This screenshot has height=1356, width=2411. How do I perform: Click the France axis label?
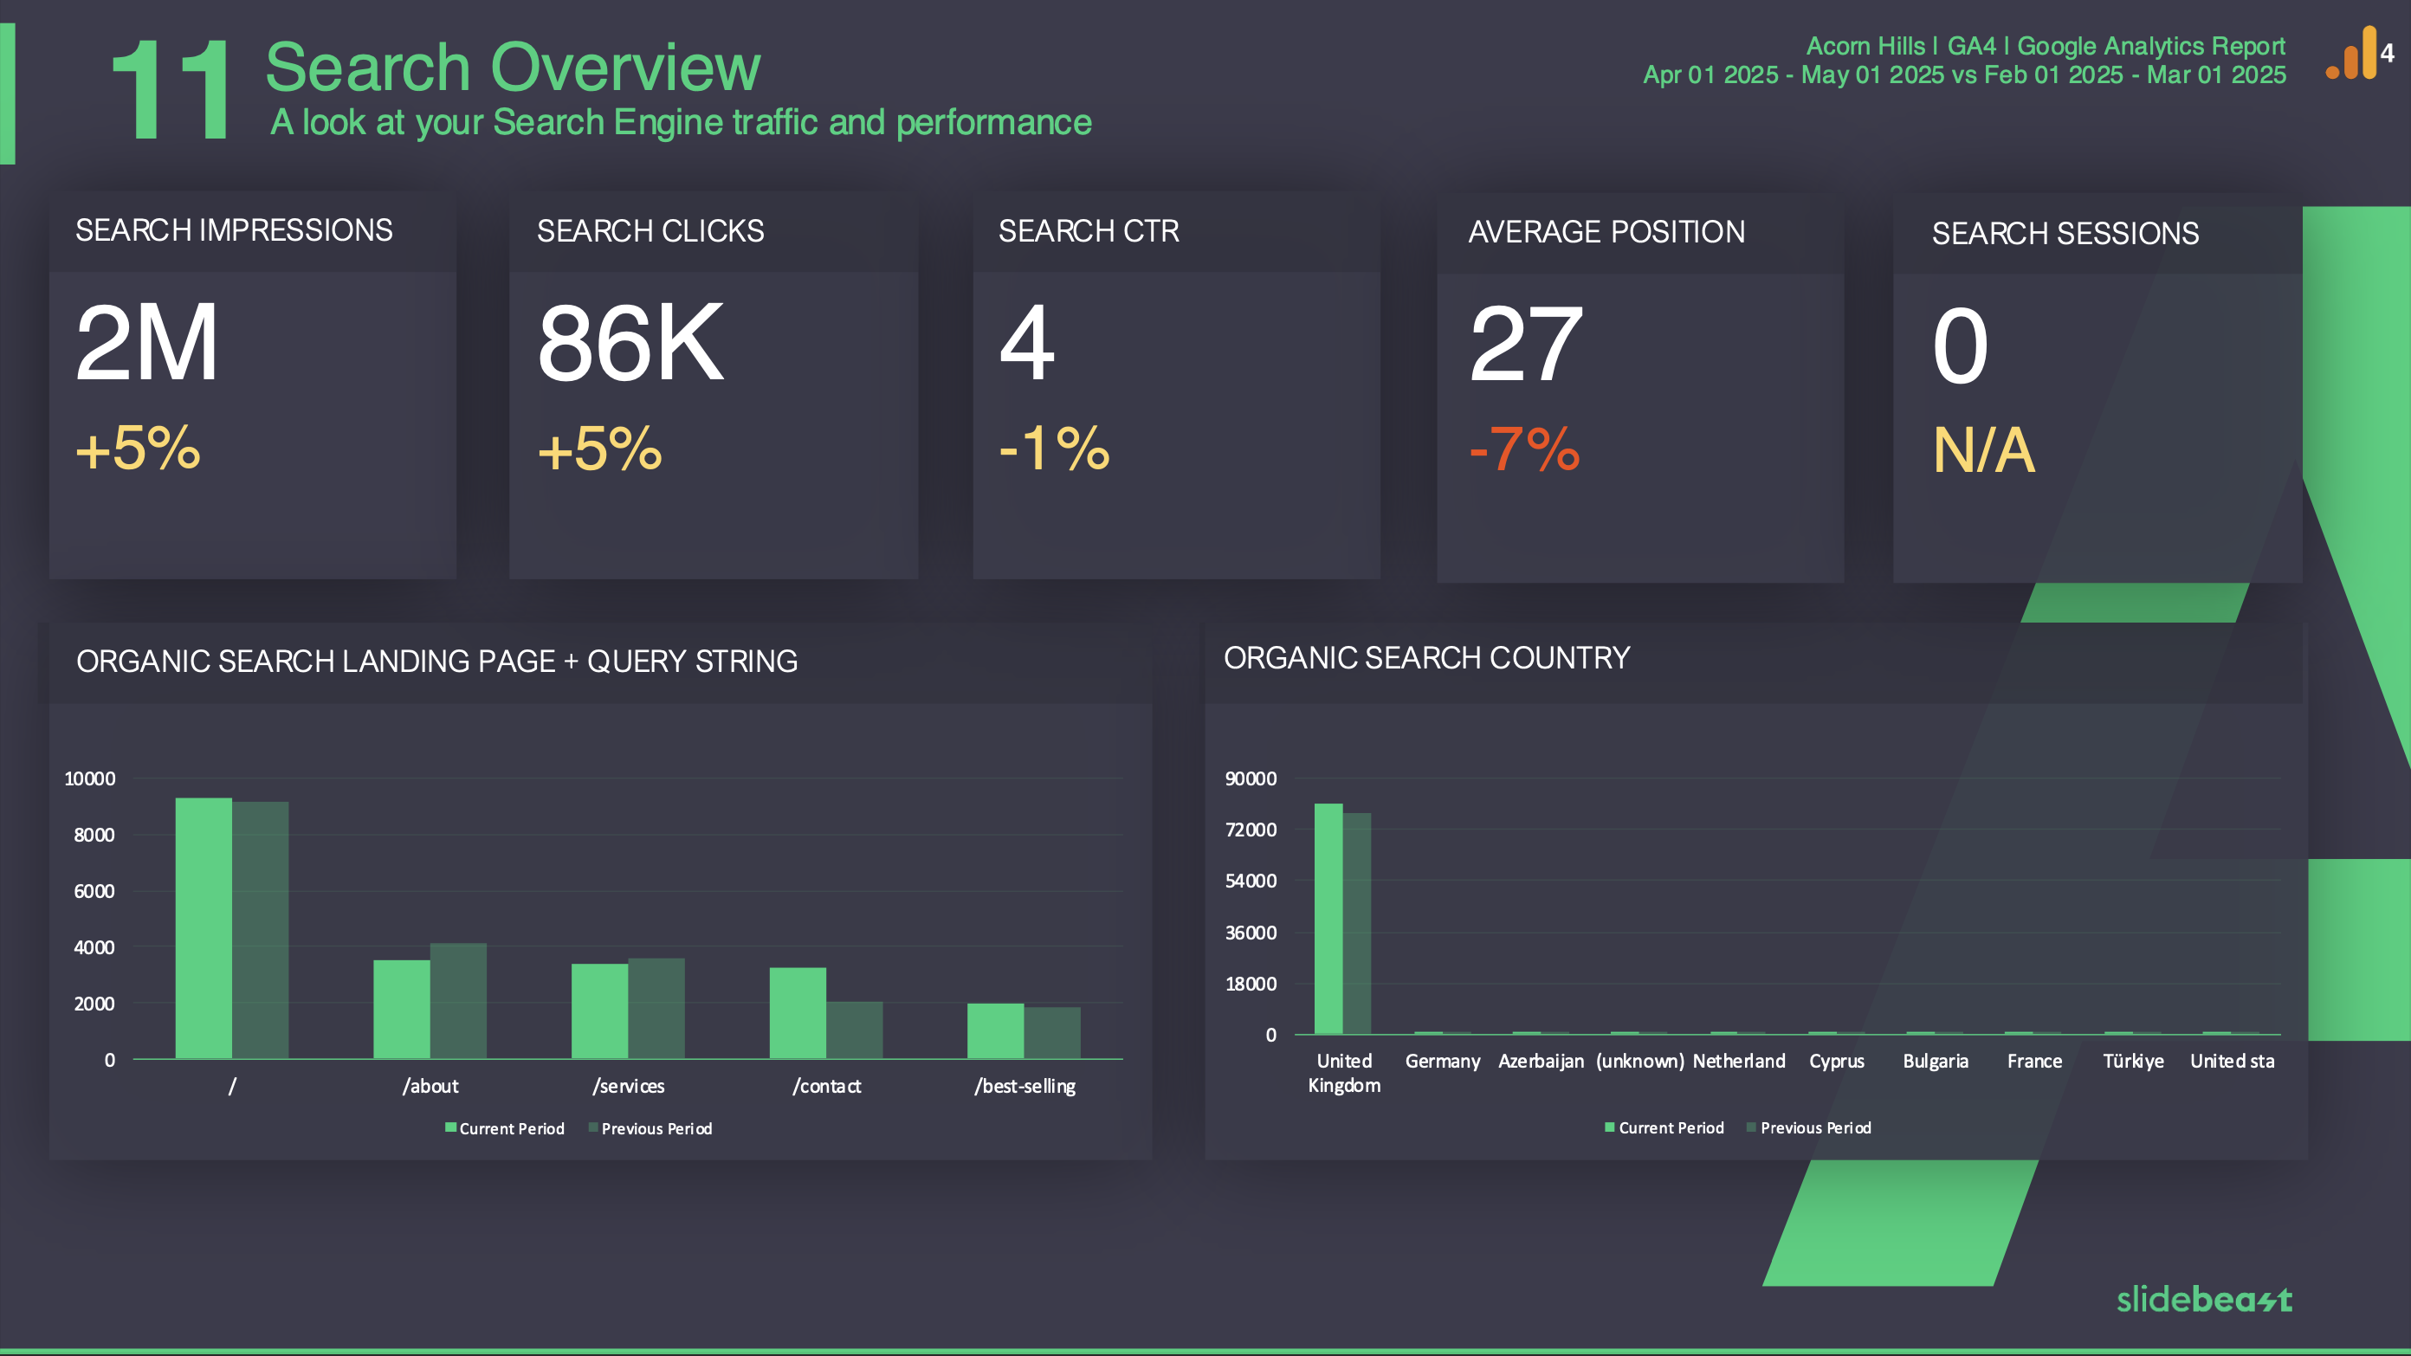pyautogui.click(x=2033, y=1062)
